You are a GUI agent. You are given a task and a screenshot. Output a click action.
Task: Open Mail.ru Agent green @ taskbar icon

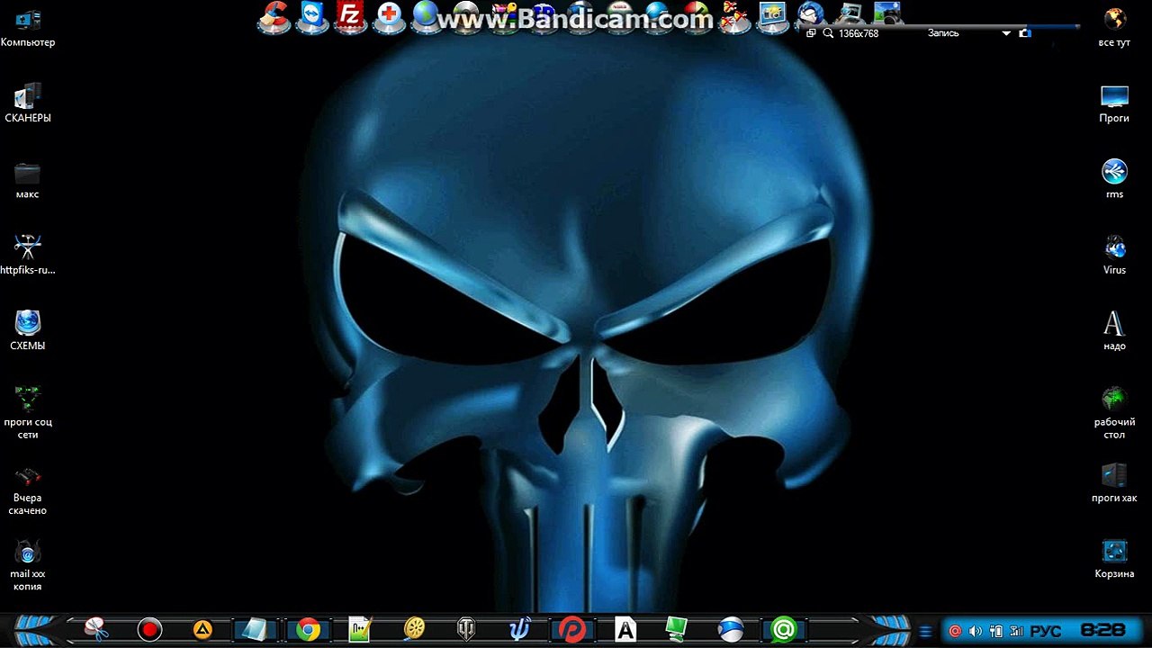click(x=784, y=629)
